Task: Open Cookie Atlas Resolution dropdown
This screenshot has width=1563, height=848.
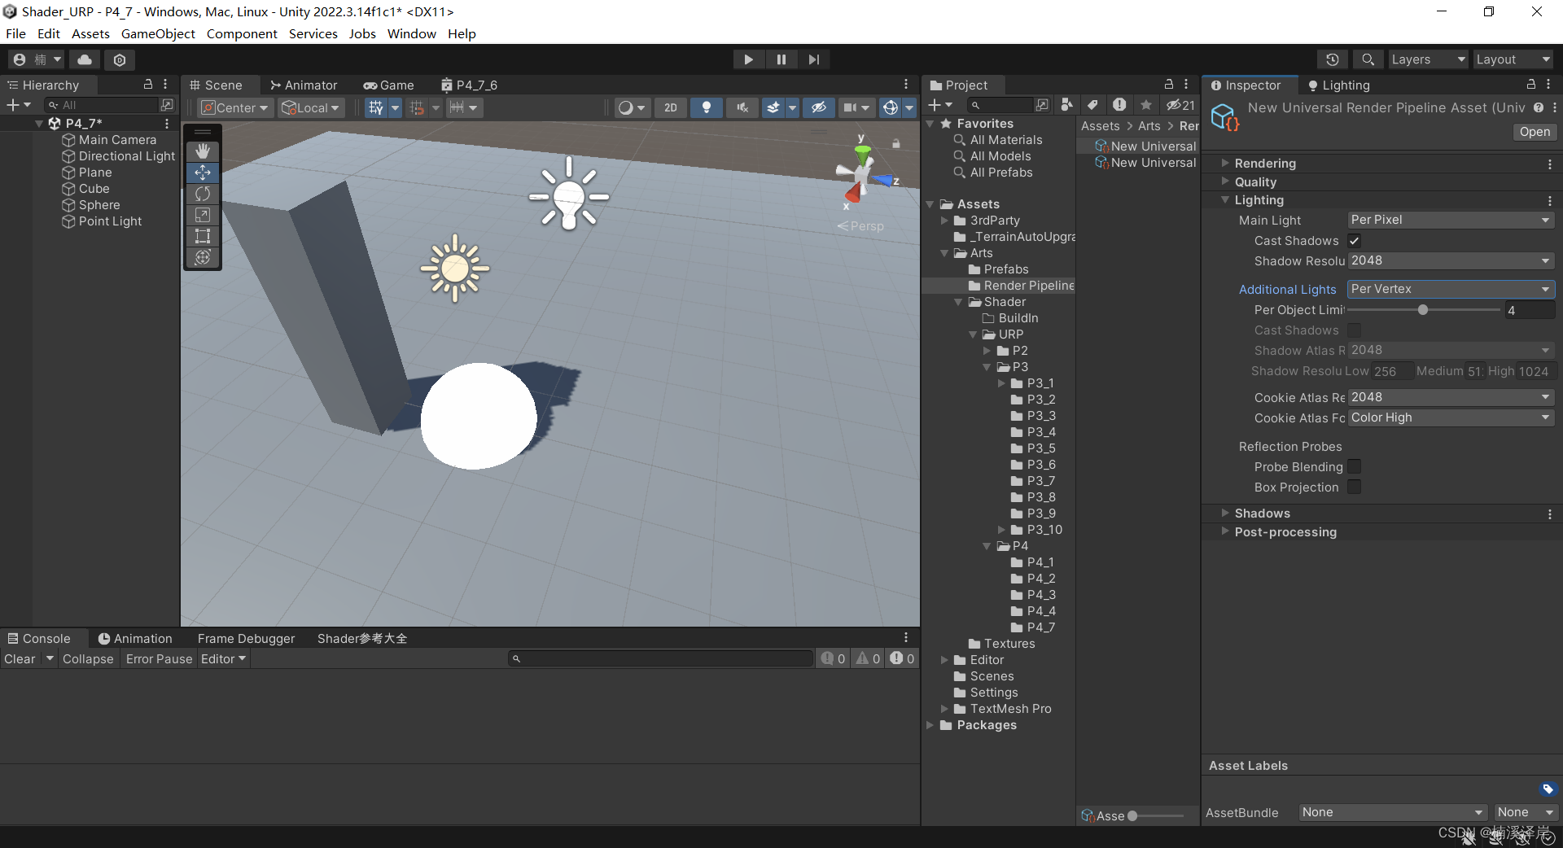Action: coord(1451,397)
